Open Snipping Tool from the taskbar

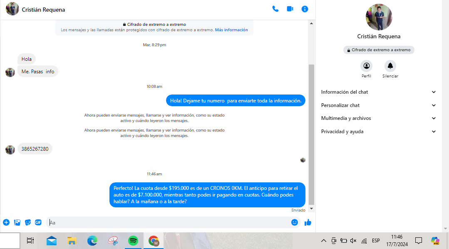coord(113,241)
